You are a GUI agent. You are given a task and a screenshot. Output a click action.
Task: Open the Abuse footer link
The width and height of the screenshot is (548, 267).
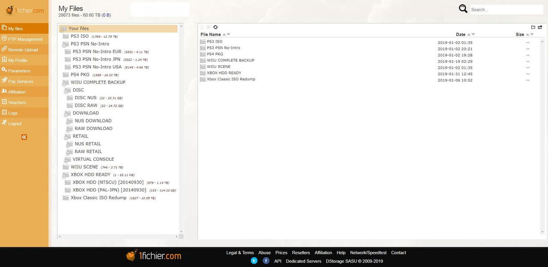(265, 252)
